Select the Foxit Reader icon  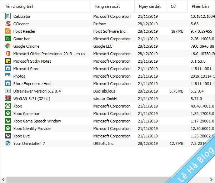pyautogui.click(x=8, y=31)
